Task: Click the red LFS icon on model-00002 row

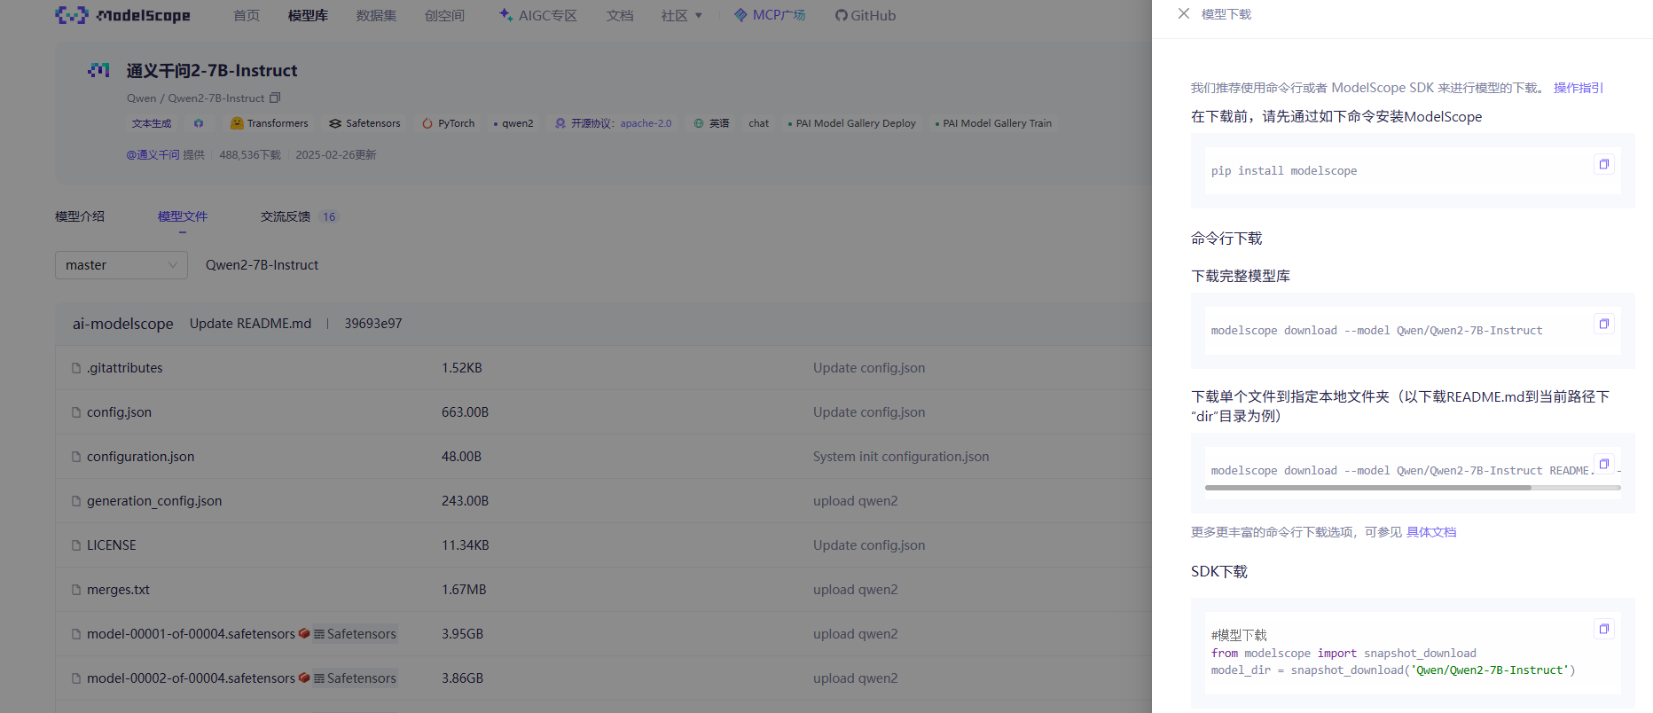Action: point(304,678)
